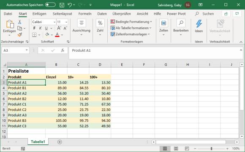This screenshot has width=245, height=152.
Task: Select the Tabelle1 sheet tab
Action: (x=38, y=142)
